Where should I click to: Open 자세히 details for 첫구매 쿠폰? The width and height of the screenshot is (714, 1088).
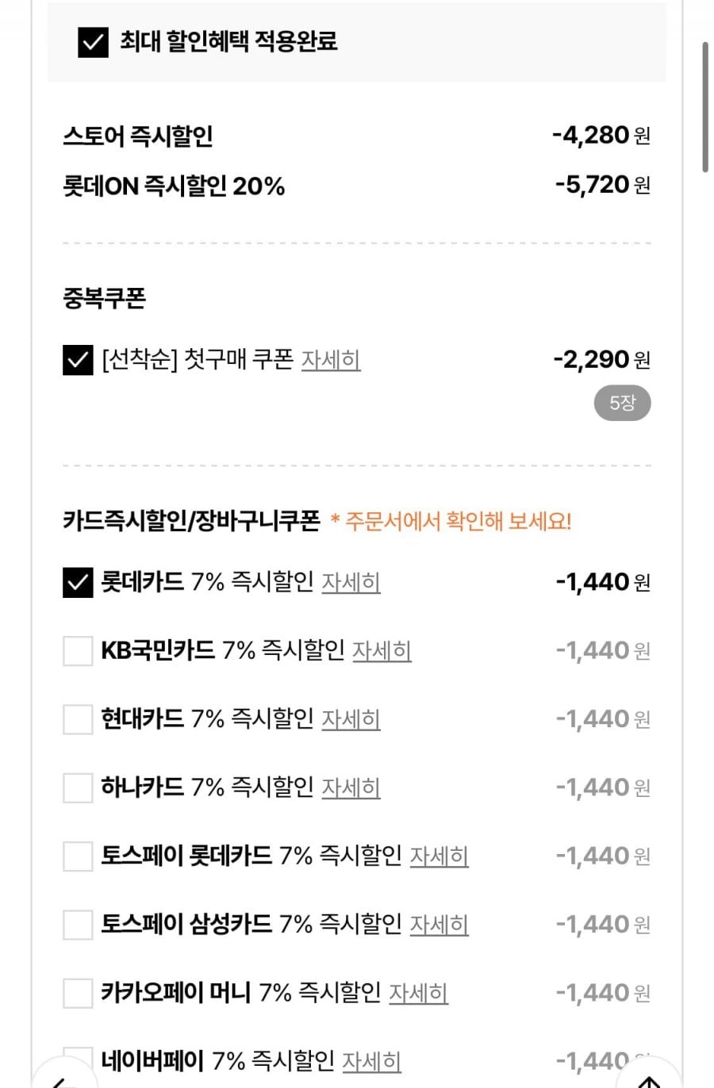click(x=331, y=360)
